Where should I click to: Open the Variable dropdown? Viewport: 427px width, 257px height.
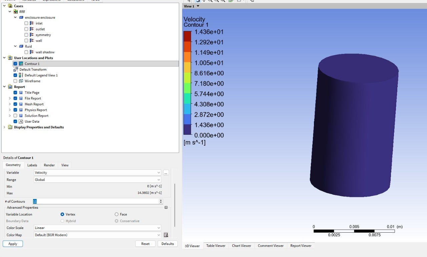(97, 173)
